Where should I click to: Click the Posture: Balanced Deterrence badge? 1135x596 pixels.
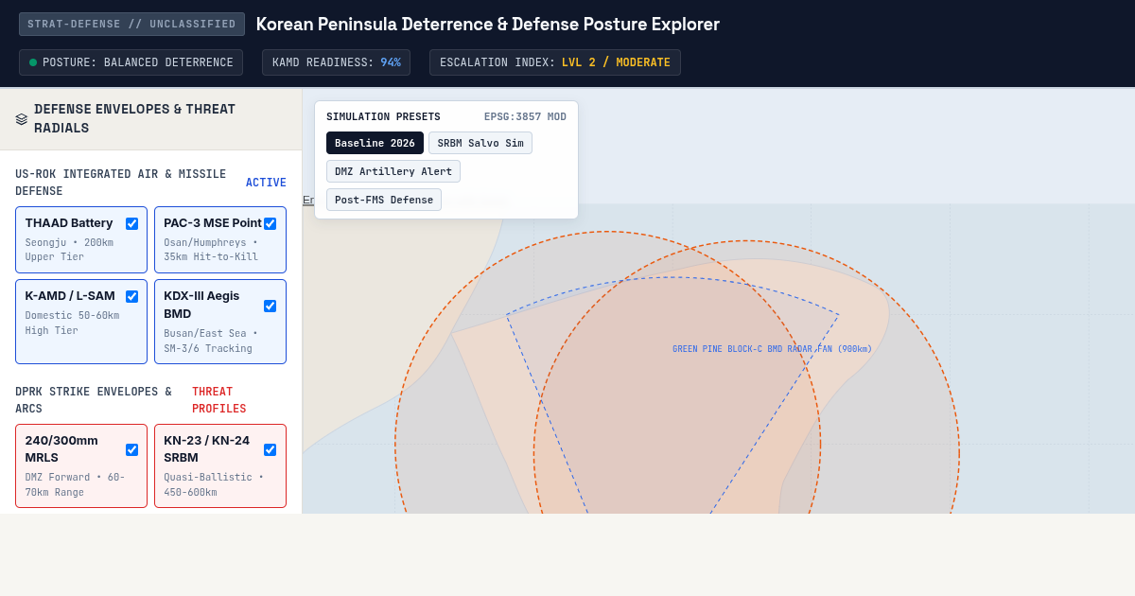coord(131,62)
